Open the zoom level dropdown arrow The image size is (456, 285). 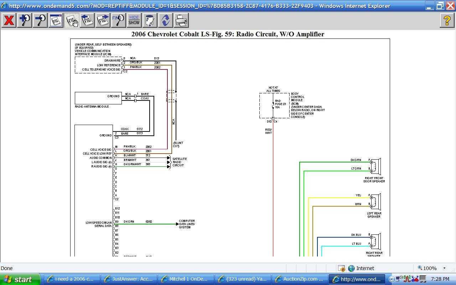point(444,268)
